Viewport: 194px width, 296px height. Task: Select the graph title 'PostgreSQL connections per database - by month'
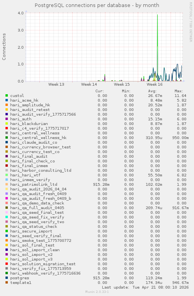click(97, 5)
